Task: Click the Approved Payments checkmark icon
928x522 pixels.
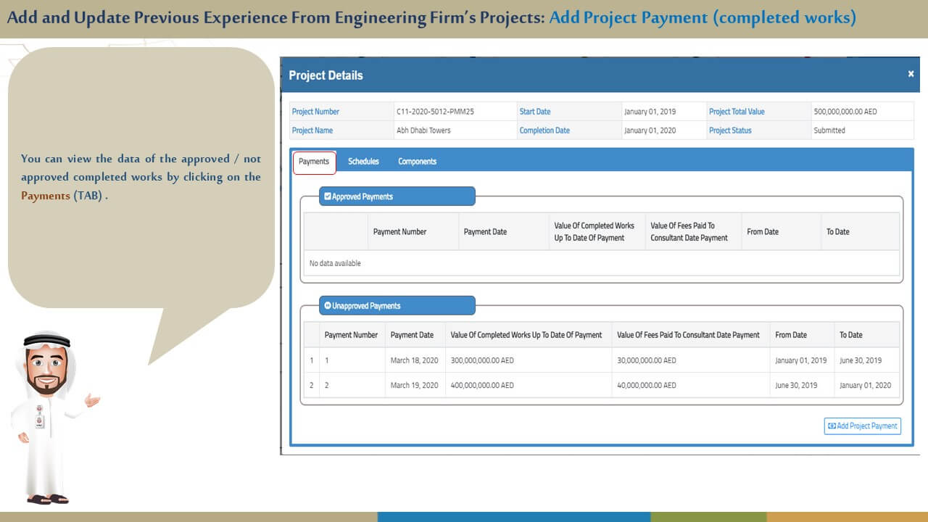Action: [x=328, y=196]
